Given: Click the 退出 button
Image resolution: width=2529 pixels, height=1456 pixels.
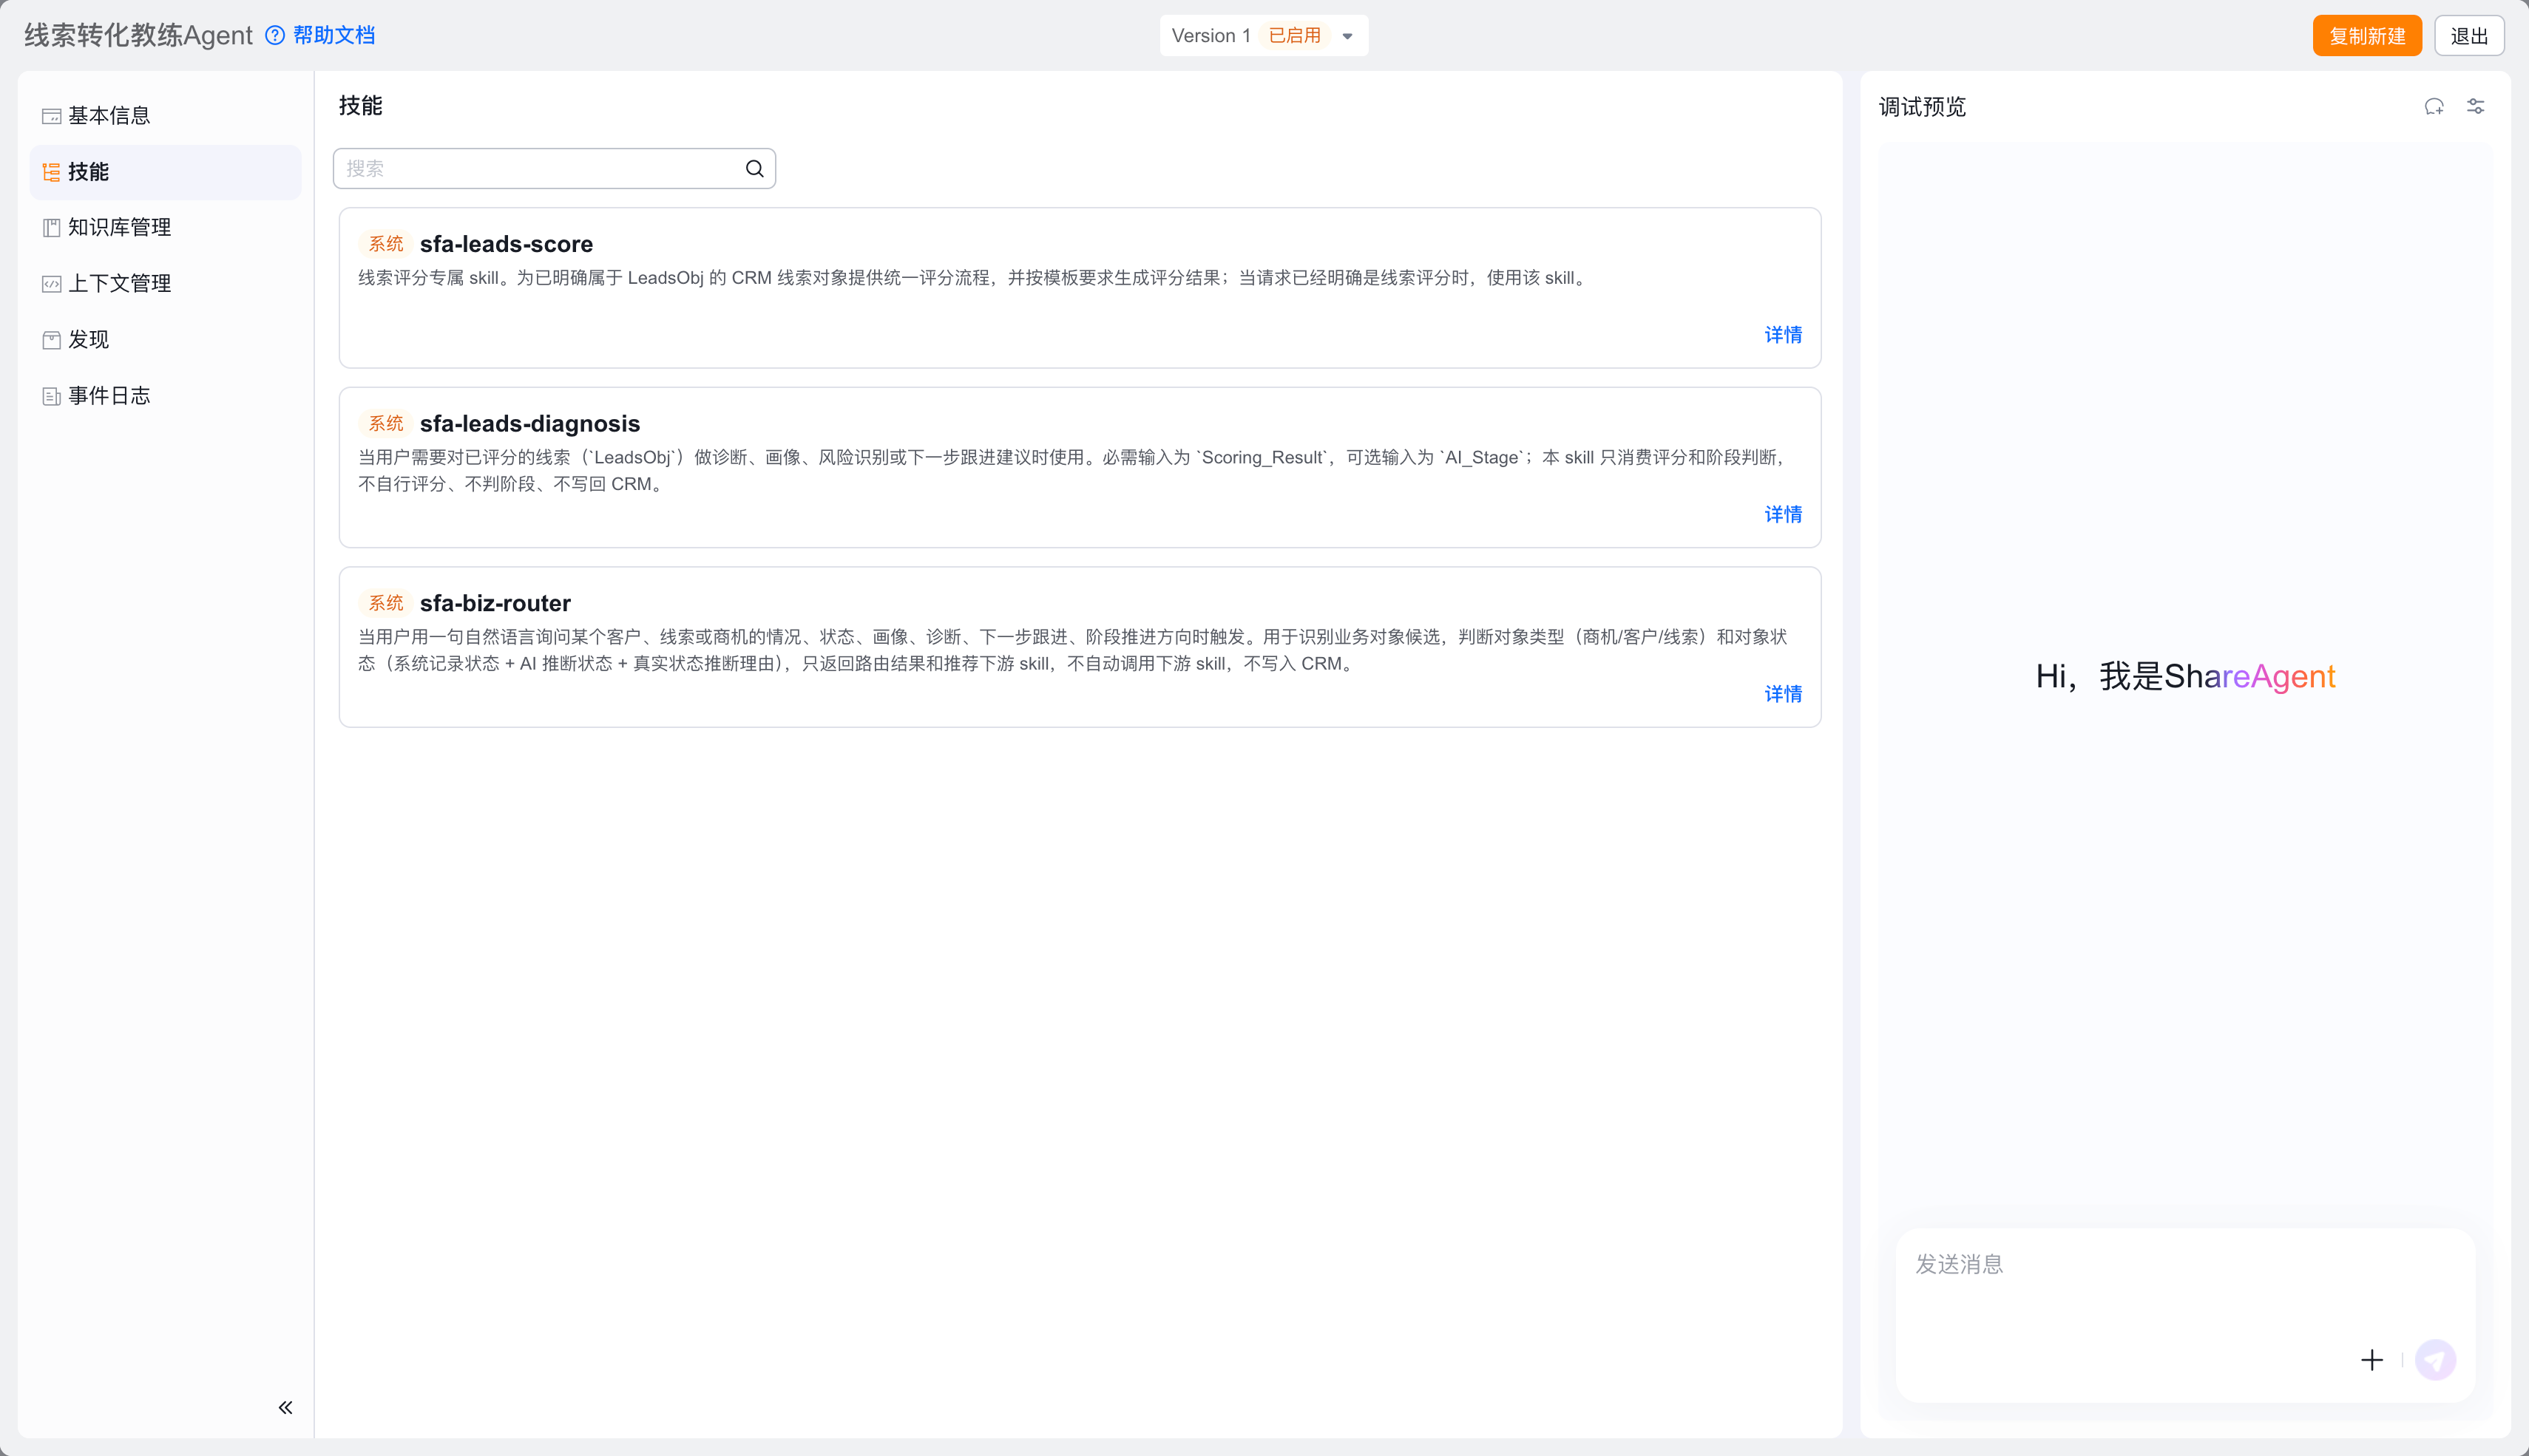Looking at the screenshot, I should 2469,36.
